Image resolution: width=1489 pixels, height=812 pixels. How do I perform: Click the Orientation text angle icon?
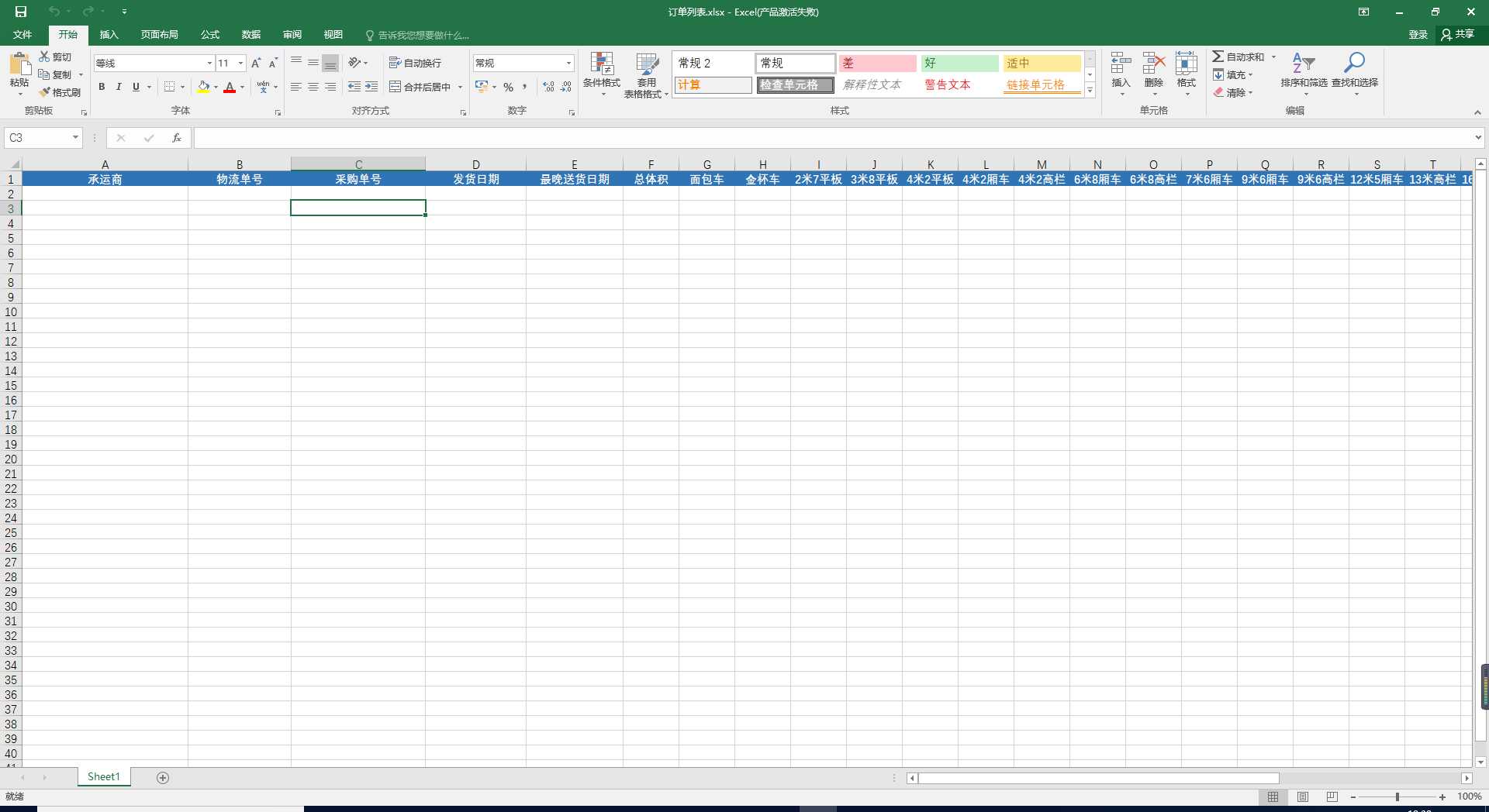point(354,63)
